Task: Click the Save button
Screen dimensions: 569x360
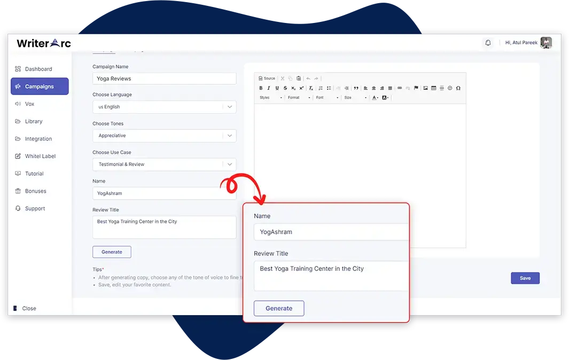Action: tap(525, 278)
